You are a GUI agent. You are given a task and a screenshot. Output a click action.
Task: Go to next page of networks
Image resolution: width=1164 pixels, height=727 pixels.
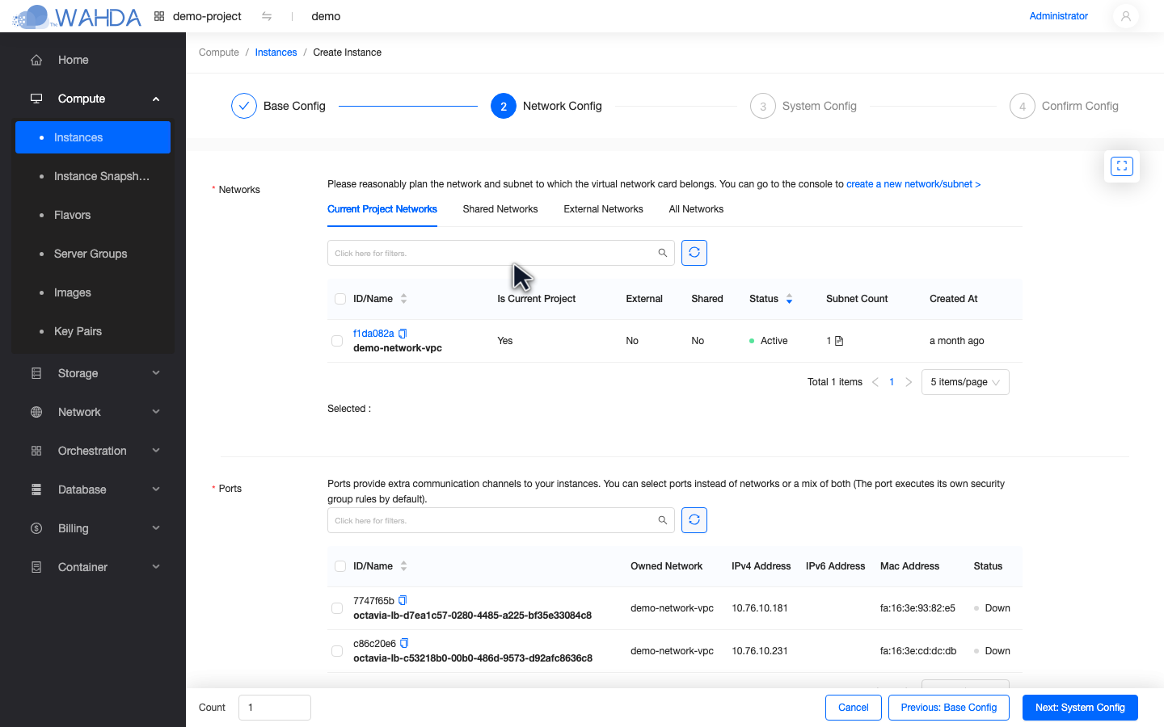click(909, 382)
